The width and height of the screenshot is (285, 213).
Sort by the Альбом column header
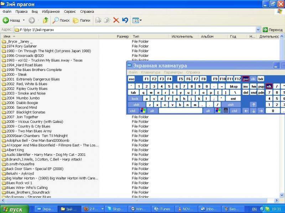[213, 37]
